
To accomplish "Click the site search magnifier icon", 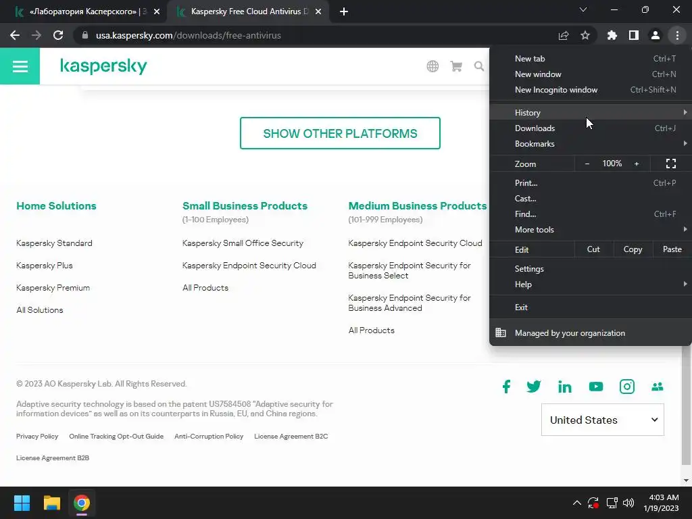I will coord(479,66).
